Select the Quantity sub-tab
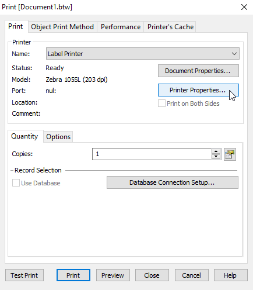The width and height of the screenshot is (253, 290). click(x=24, y=136)
